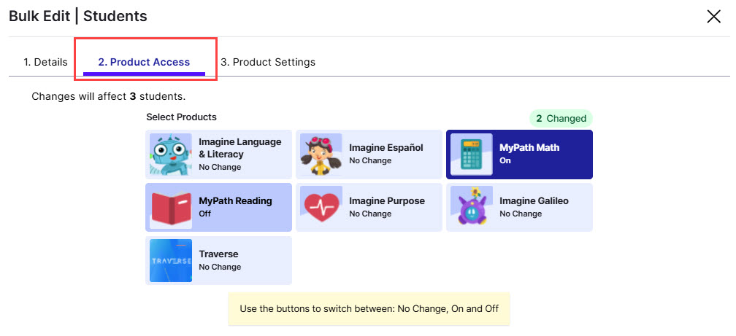This screenshot has height=336, width=736.
Task: Click the calculator icon on MyPath Math
Action: pos(471,155)
